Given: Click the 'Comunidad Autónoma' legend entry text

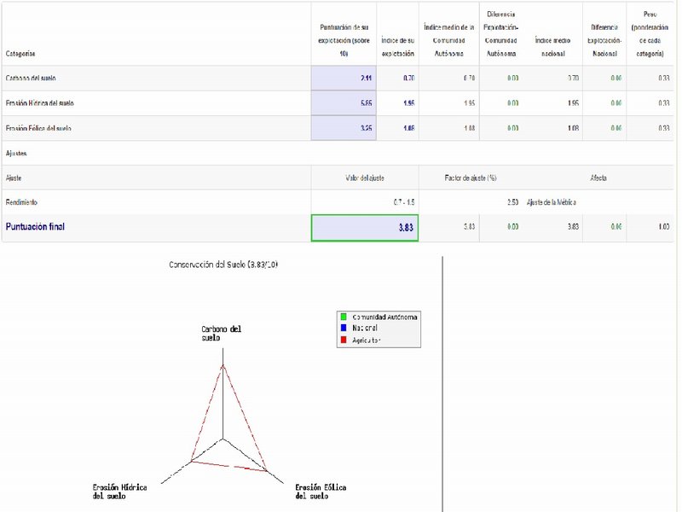Looking at the screenshot, I should [384, 317].
